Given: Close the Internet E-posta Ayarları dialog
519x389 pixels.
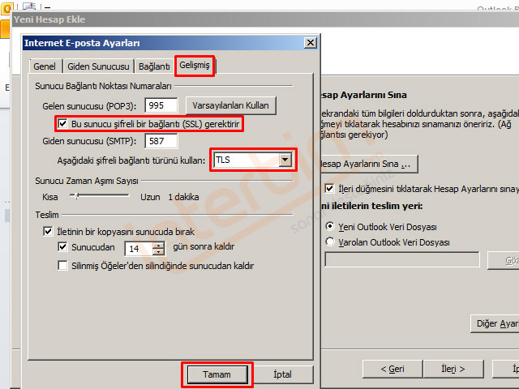Looking at the screenshot, I should coord(310,42).
